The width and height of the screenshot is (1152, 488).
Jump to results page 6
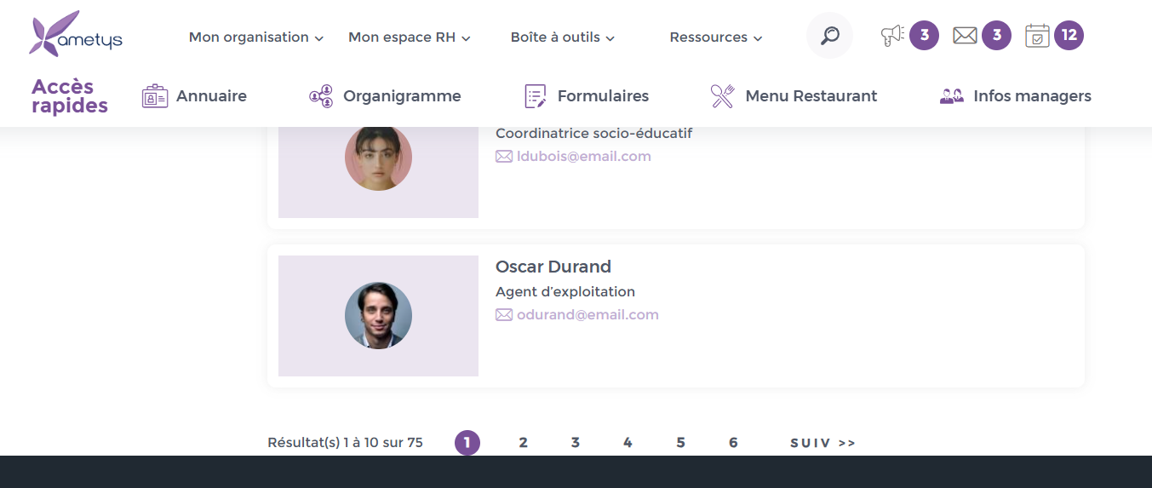[x=733, y=443]
